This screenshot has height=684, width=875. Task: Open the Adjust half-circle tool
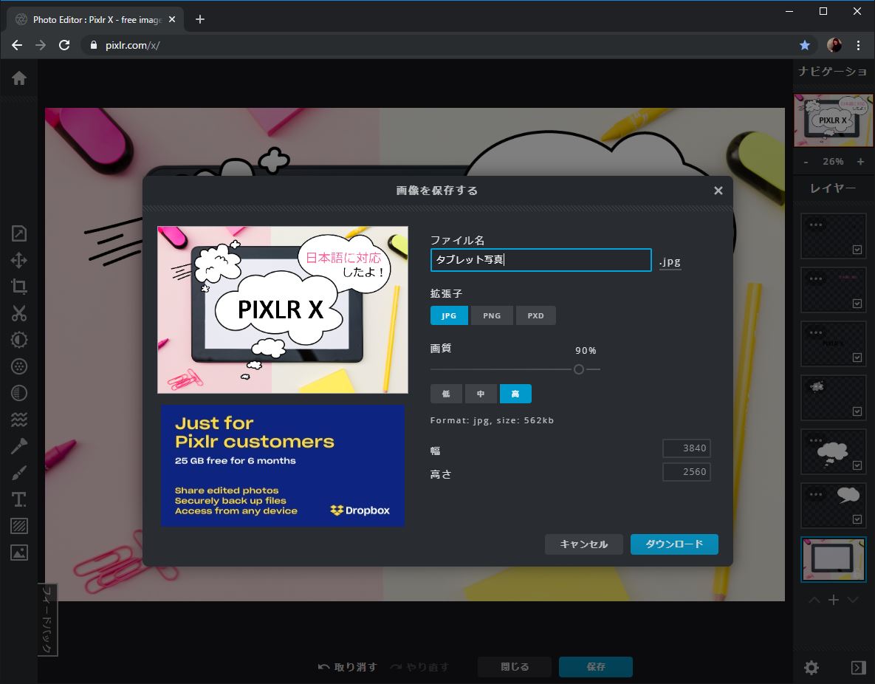(19, 340)
